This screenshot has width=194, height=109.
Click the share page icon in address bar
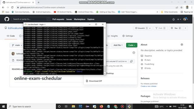tap(177, 7)
